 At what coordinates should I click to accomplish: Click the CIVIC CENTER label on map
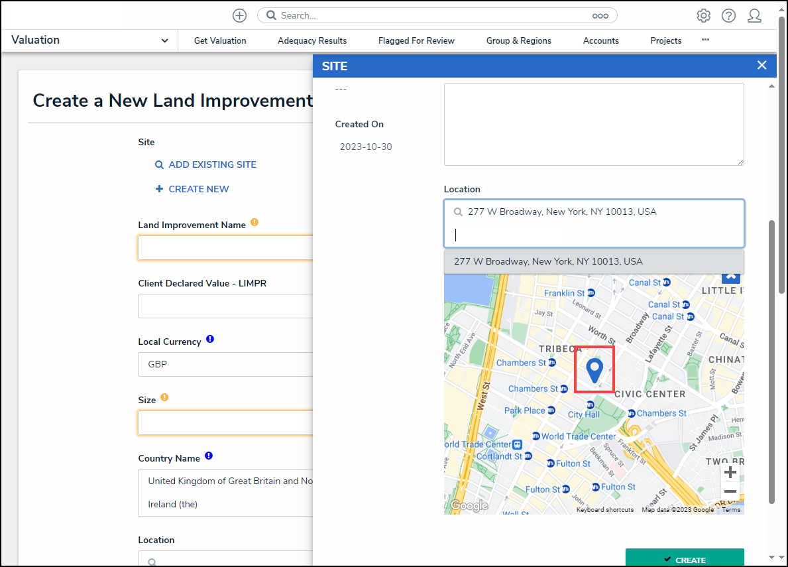tap(649, 394)
